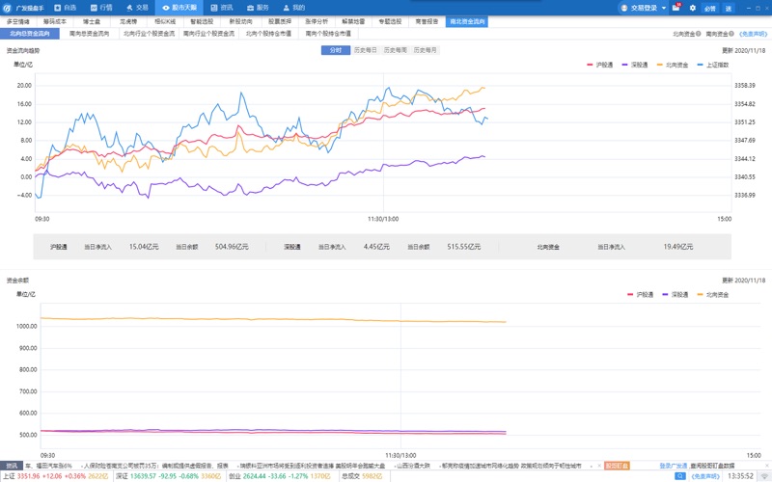Select the 南向总资金流向 sub-tab
The width and height of the screenshot is (772, 482).
tap(88, 33)
